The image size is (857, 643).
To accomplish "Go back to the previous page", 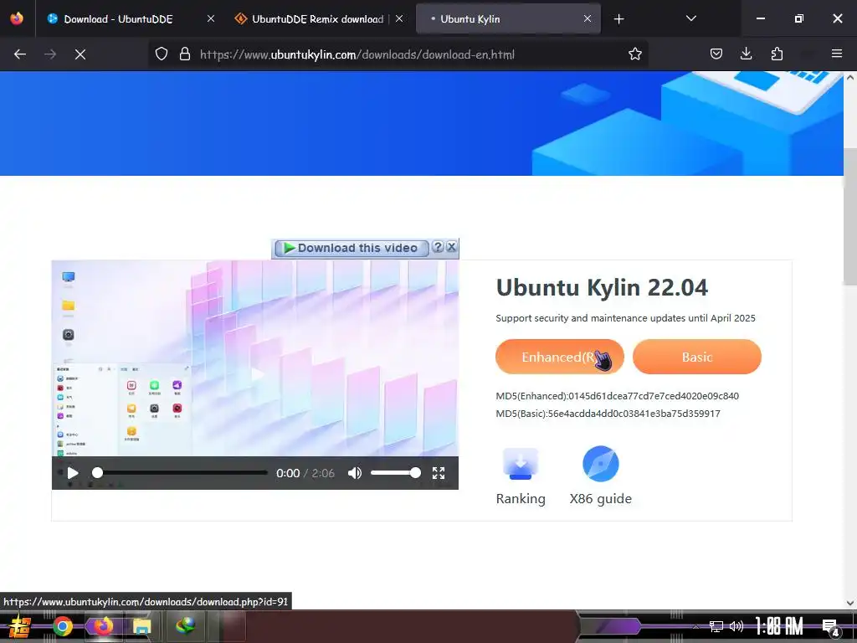I will tap(20, 54).
